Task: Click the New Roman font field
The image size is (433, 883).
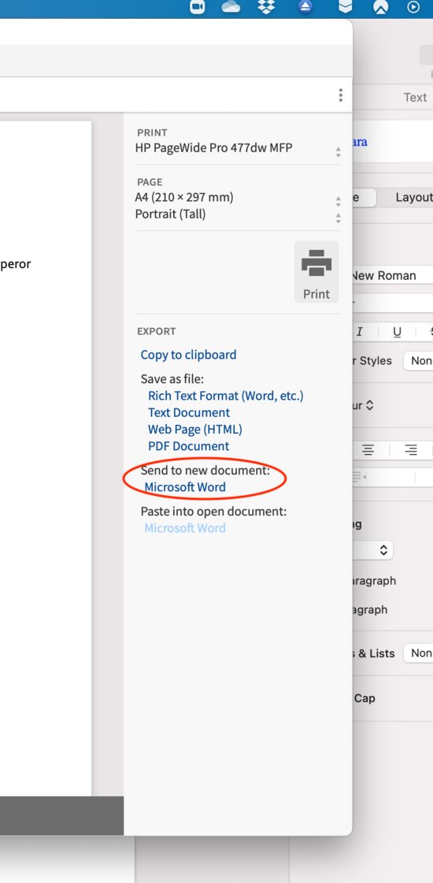Action: coord(393,275)
